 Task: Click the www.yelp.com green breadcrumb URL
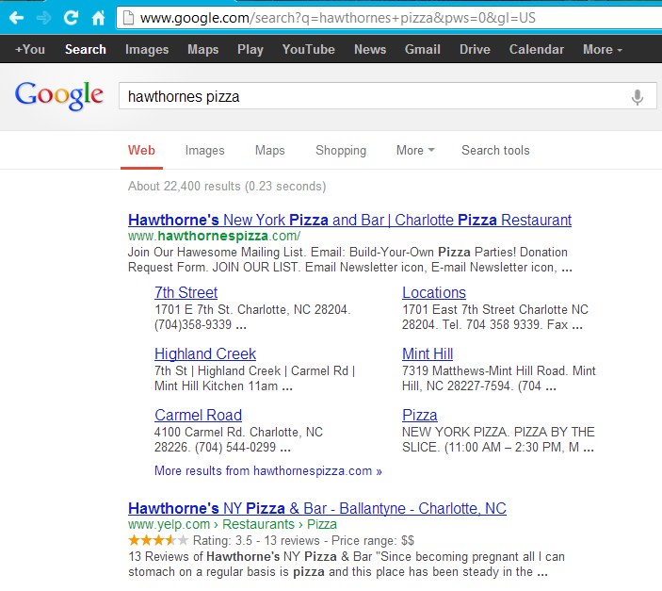pos(169,524)
